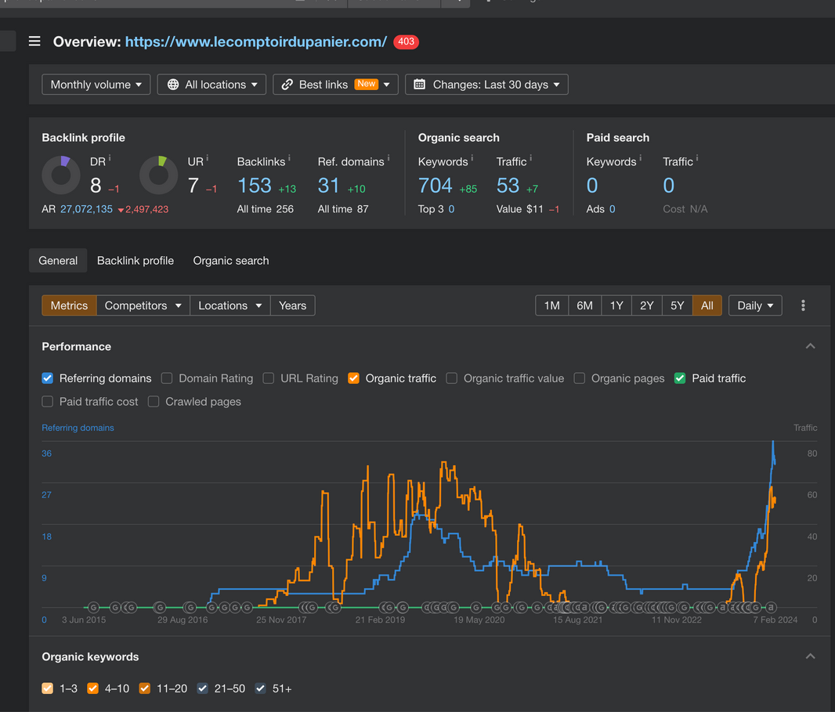Open the 53 organic traffic link

[508, 186]
